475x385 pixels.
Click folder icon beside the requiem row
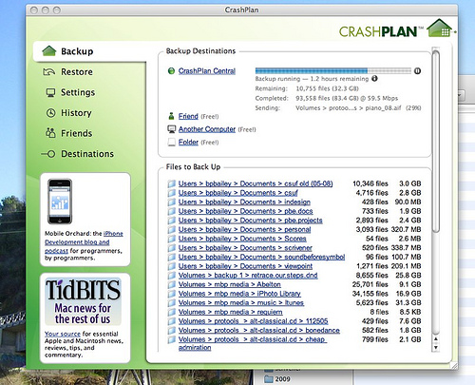click(x=171, y=312)
